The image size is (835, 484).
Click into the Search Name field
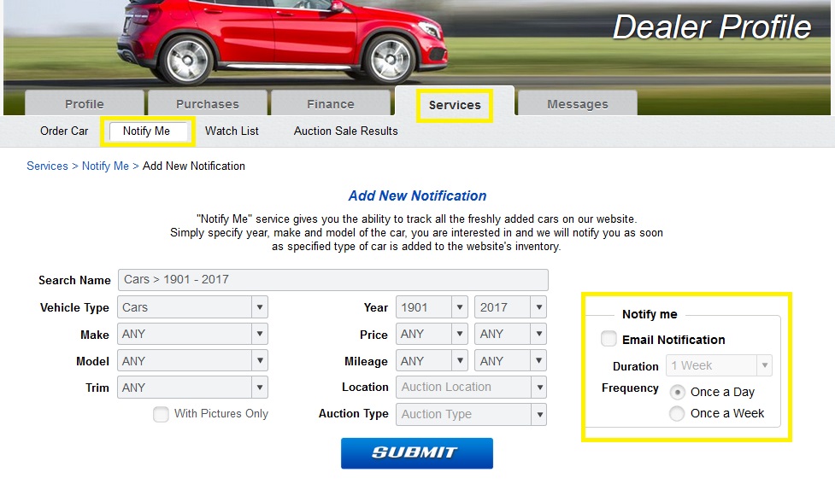[x=332, y=280]
